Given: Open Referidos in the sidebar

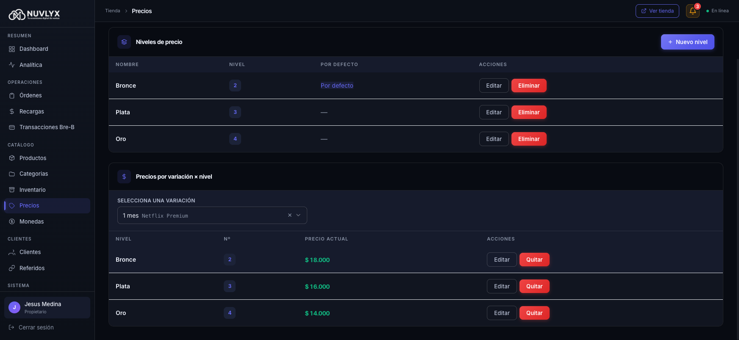Looking at the screenshot, I should point(32,268).
